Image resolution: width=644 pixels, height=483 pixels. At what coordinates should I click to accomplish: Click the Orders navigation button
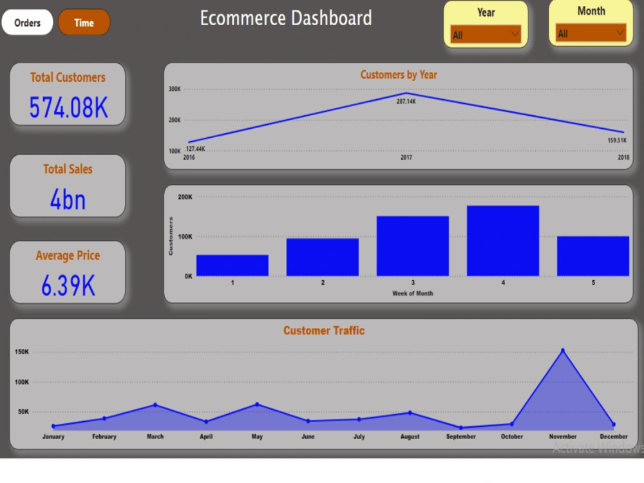click(x=27, y=22)
